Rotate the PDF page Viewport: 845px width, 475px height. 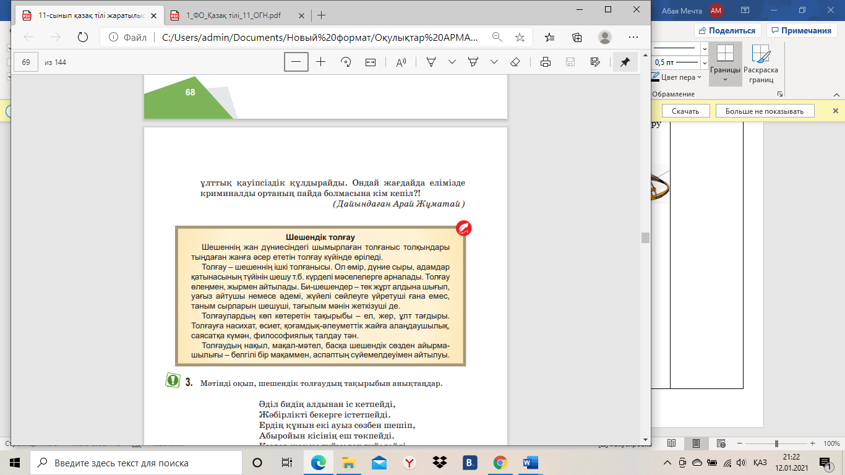pyautogui.click(x=346, y=62)
